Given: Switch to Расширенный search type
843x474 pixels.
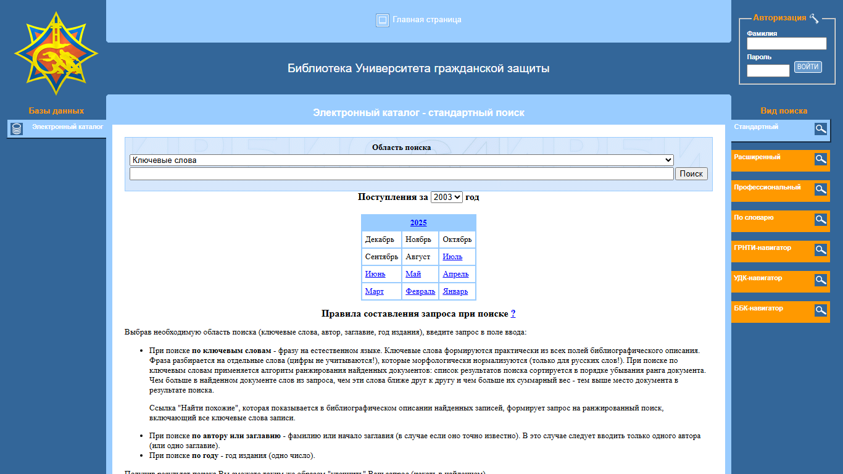Looking at the screenshot, I should (x=757, y=157).
